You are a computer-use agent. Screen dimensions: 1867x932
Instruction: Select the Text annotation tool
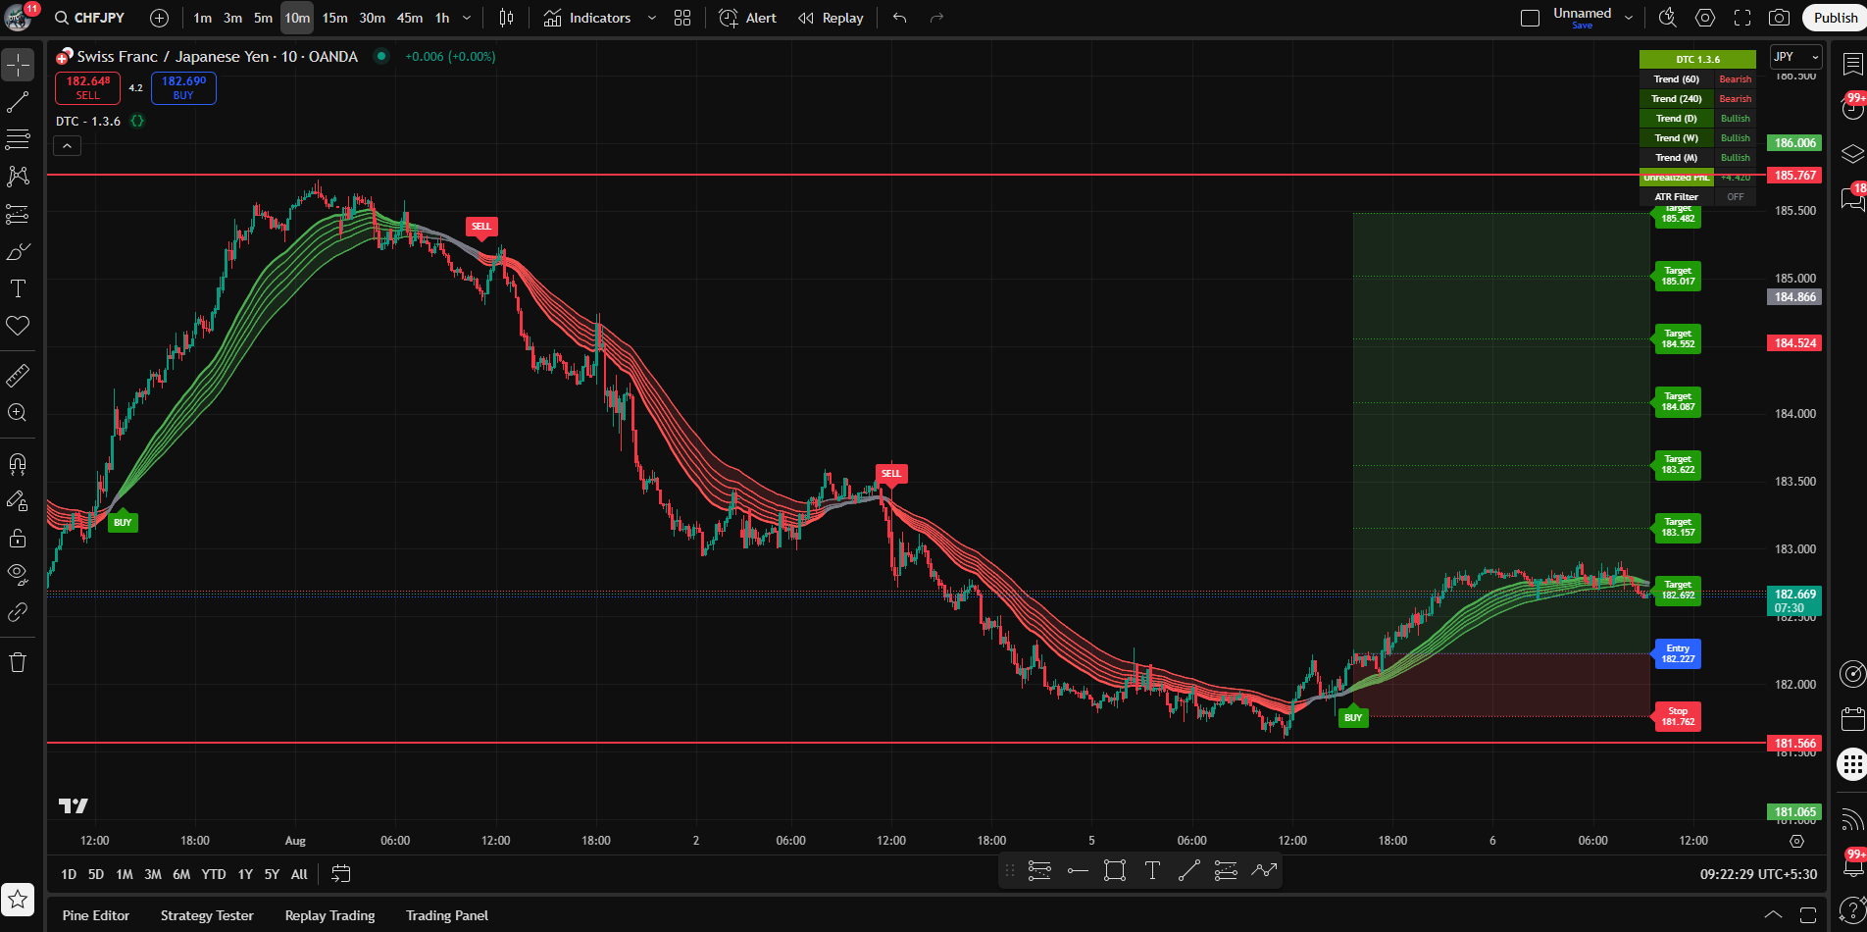point(18,288)
